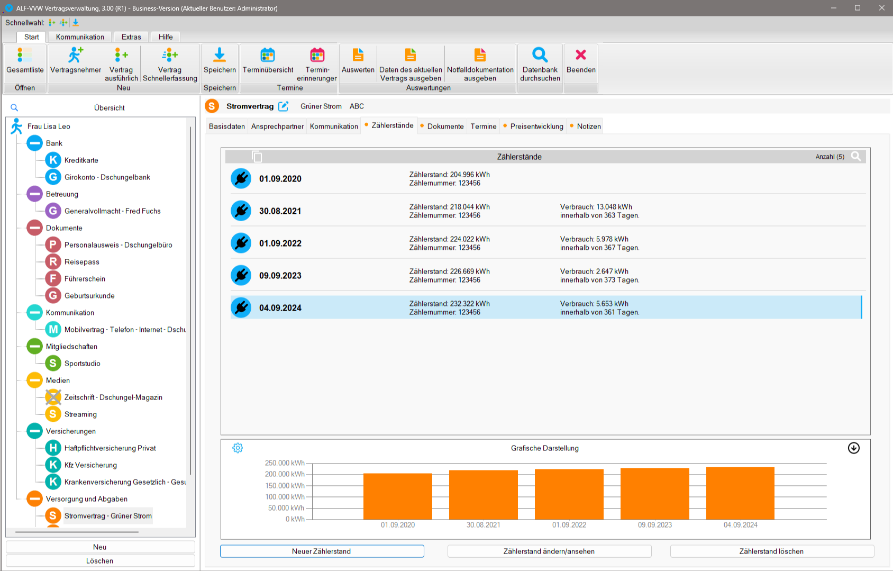Click the copy icon in Zählerstände header
Image resolution: width=893 pixels, height=571 pixels.
point(257,157)
